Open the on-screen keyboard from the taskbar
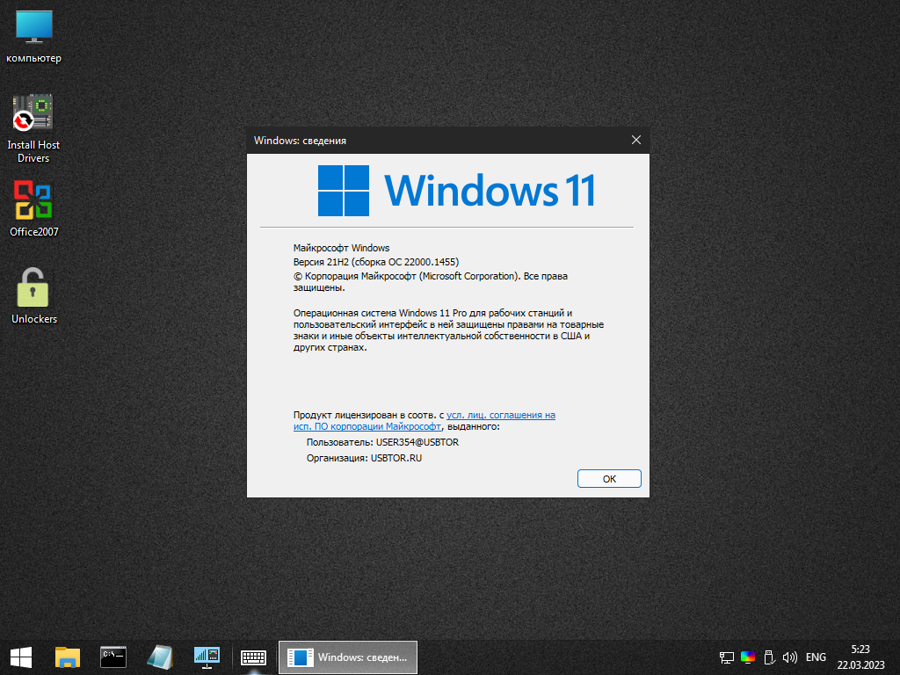900x675 pixels. tap(253, 657)
